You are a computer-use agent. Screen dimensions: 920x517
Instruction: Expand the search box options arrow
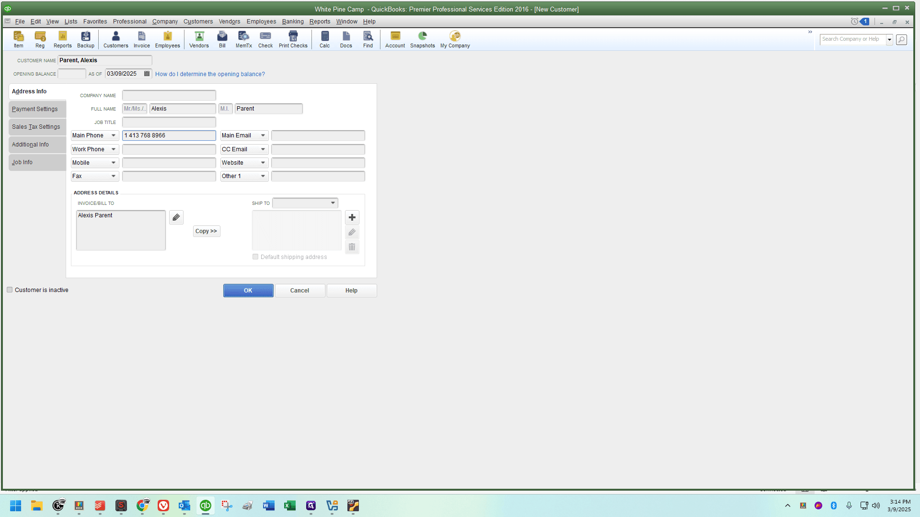coord(889,39)
